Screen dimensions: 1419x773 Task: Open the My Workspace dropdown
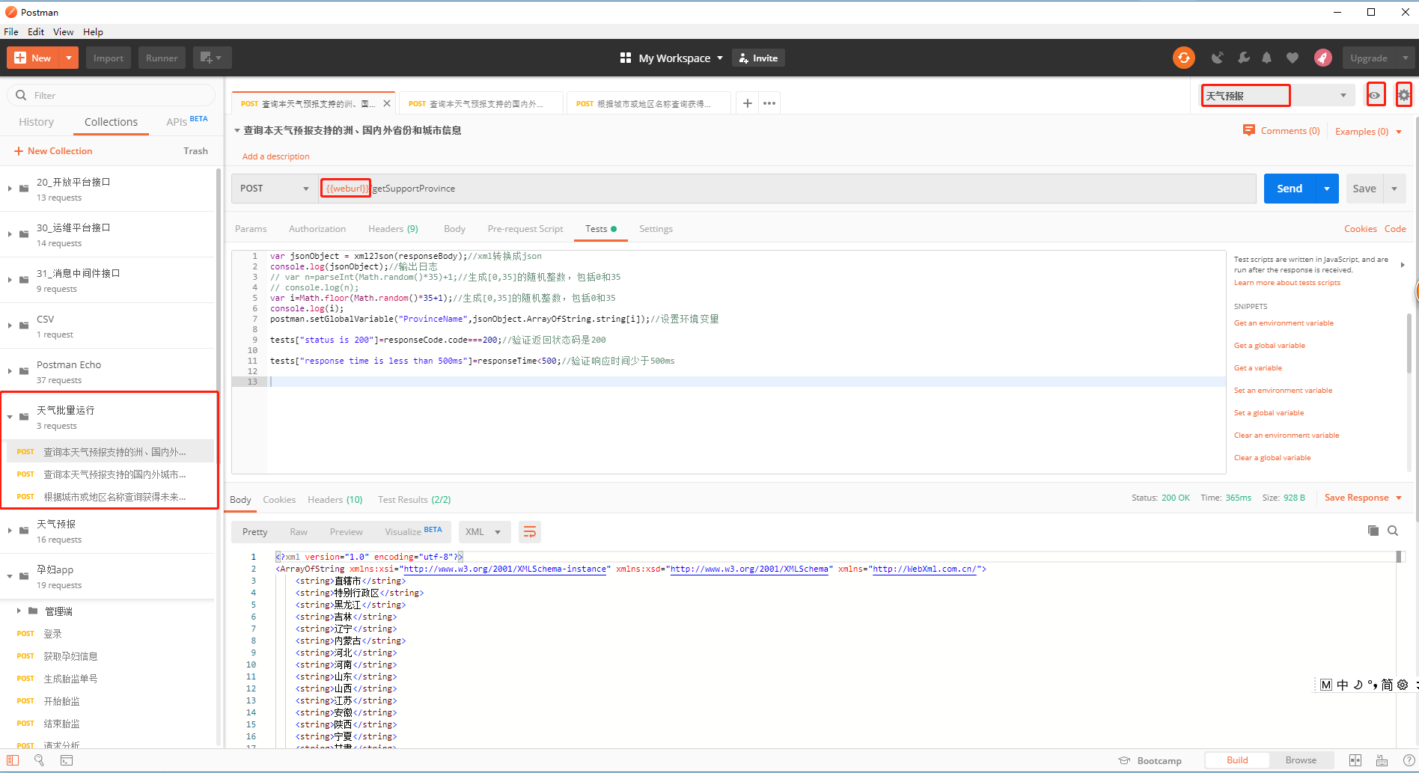(680, 58)
